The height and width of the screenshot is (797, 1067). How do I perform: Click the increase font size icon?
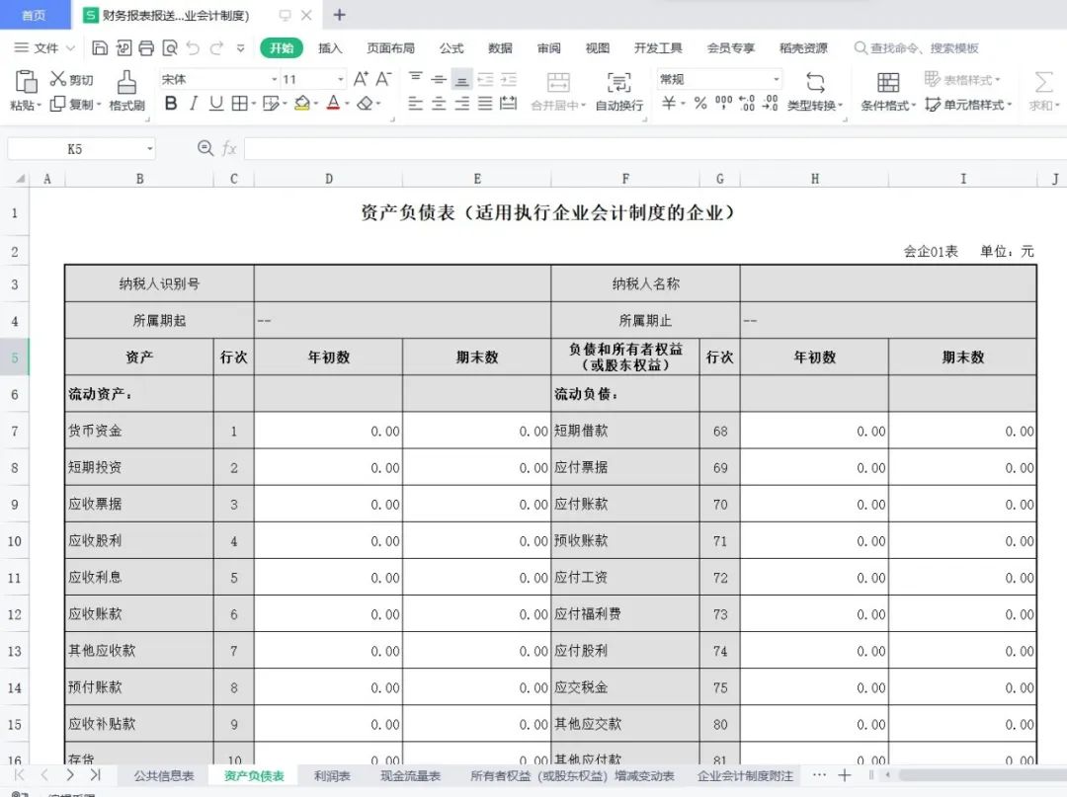(x=361, y=79)
